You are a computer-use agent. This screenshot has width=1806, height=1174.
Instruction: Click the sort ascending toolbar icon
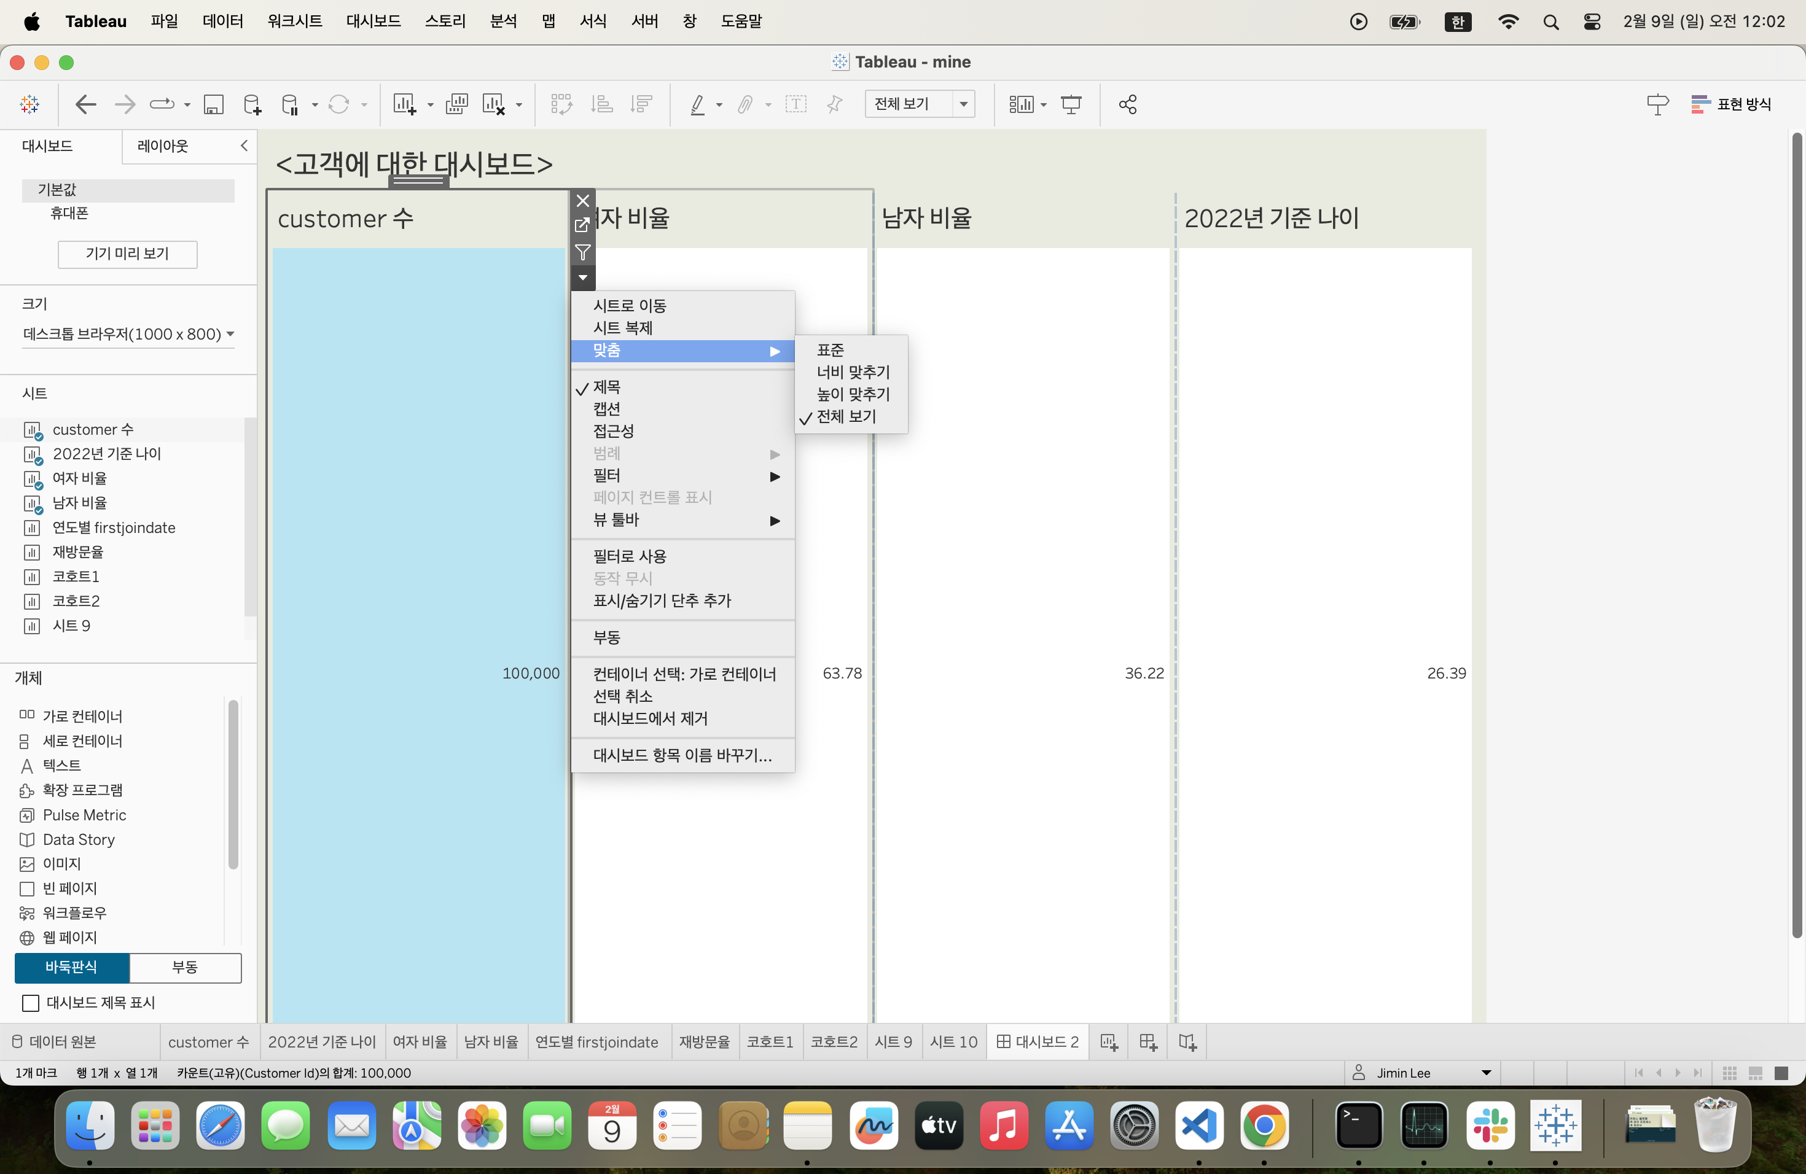tap(602, 104)
